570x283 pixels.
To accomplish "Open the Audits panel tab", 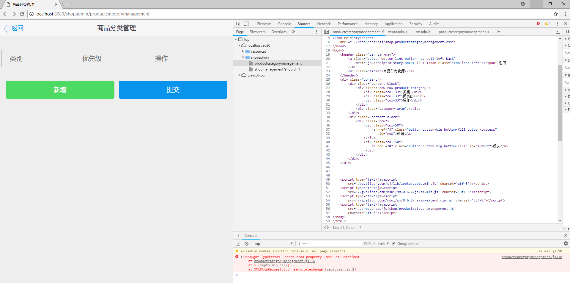I will [x=434, y=24].
